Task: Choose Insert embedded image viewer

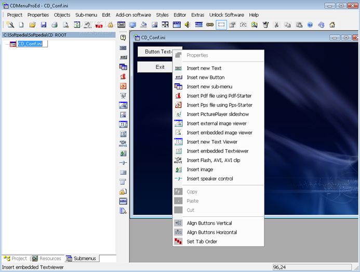Action: pyautogui.click(x=218, y=133)
